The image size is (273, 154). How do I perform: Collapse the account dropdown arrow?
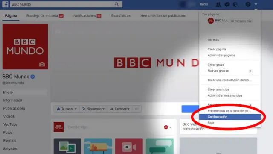click(x=256, y=4)
